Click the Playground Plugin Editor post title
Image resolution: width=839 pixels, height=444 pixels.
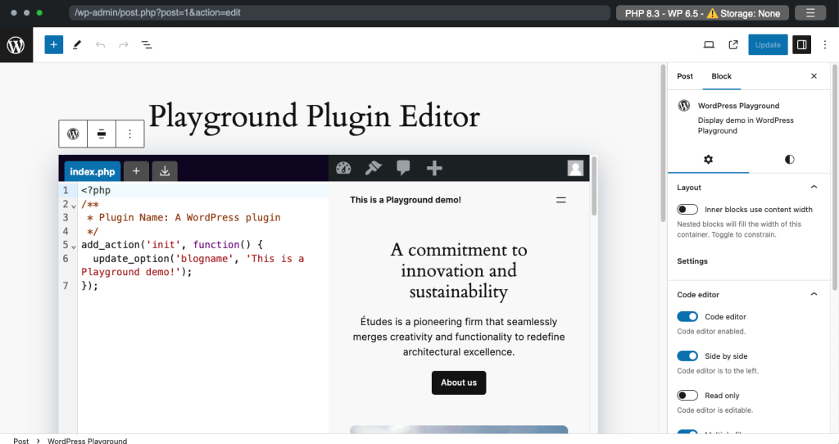pos(314,116)
